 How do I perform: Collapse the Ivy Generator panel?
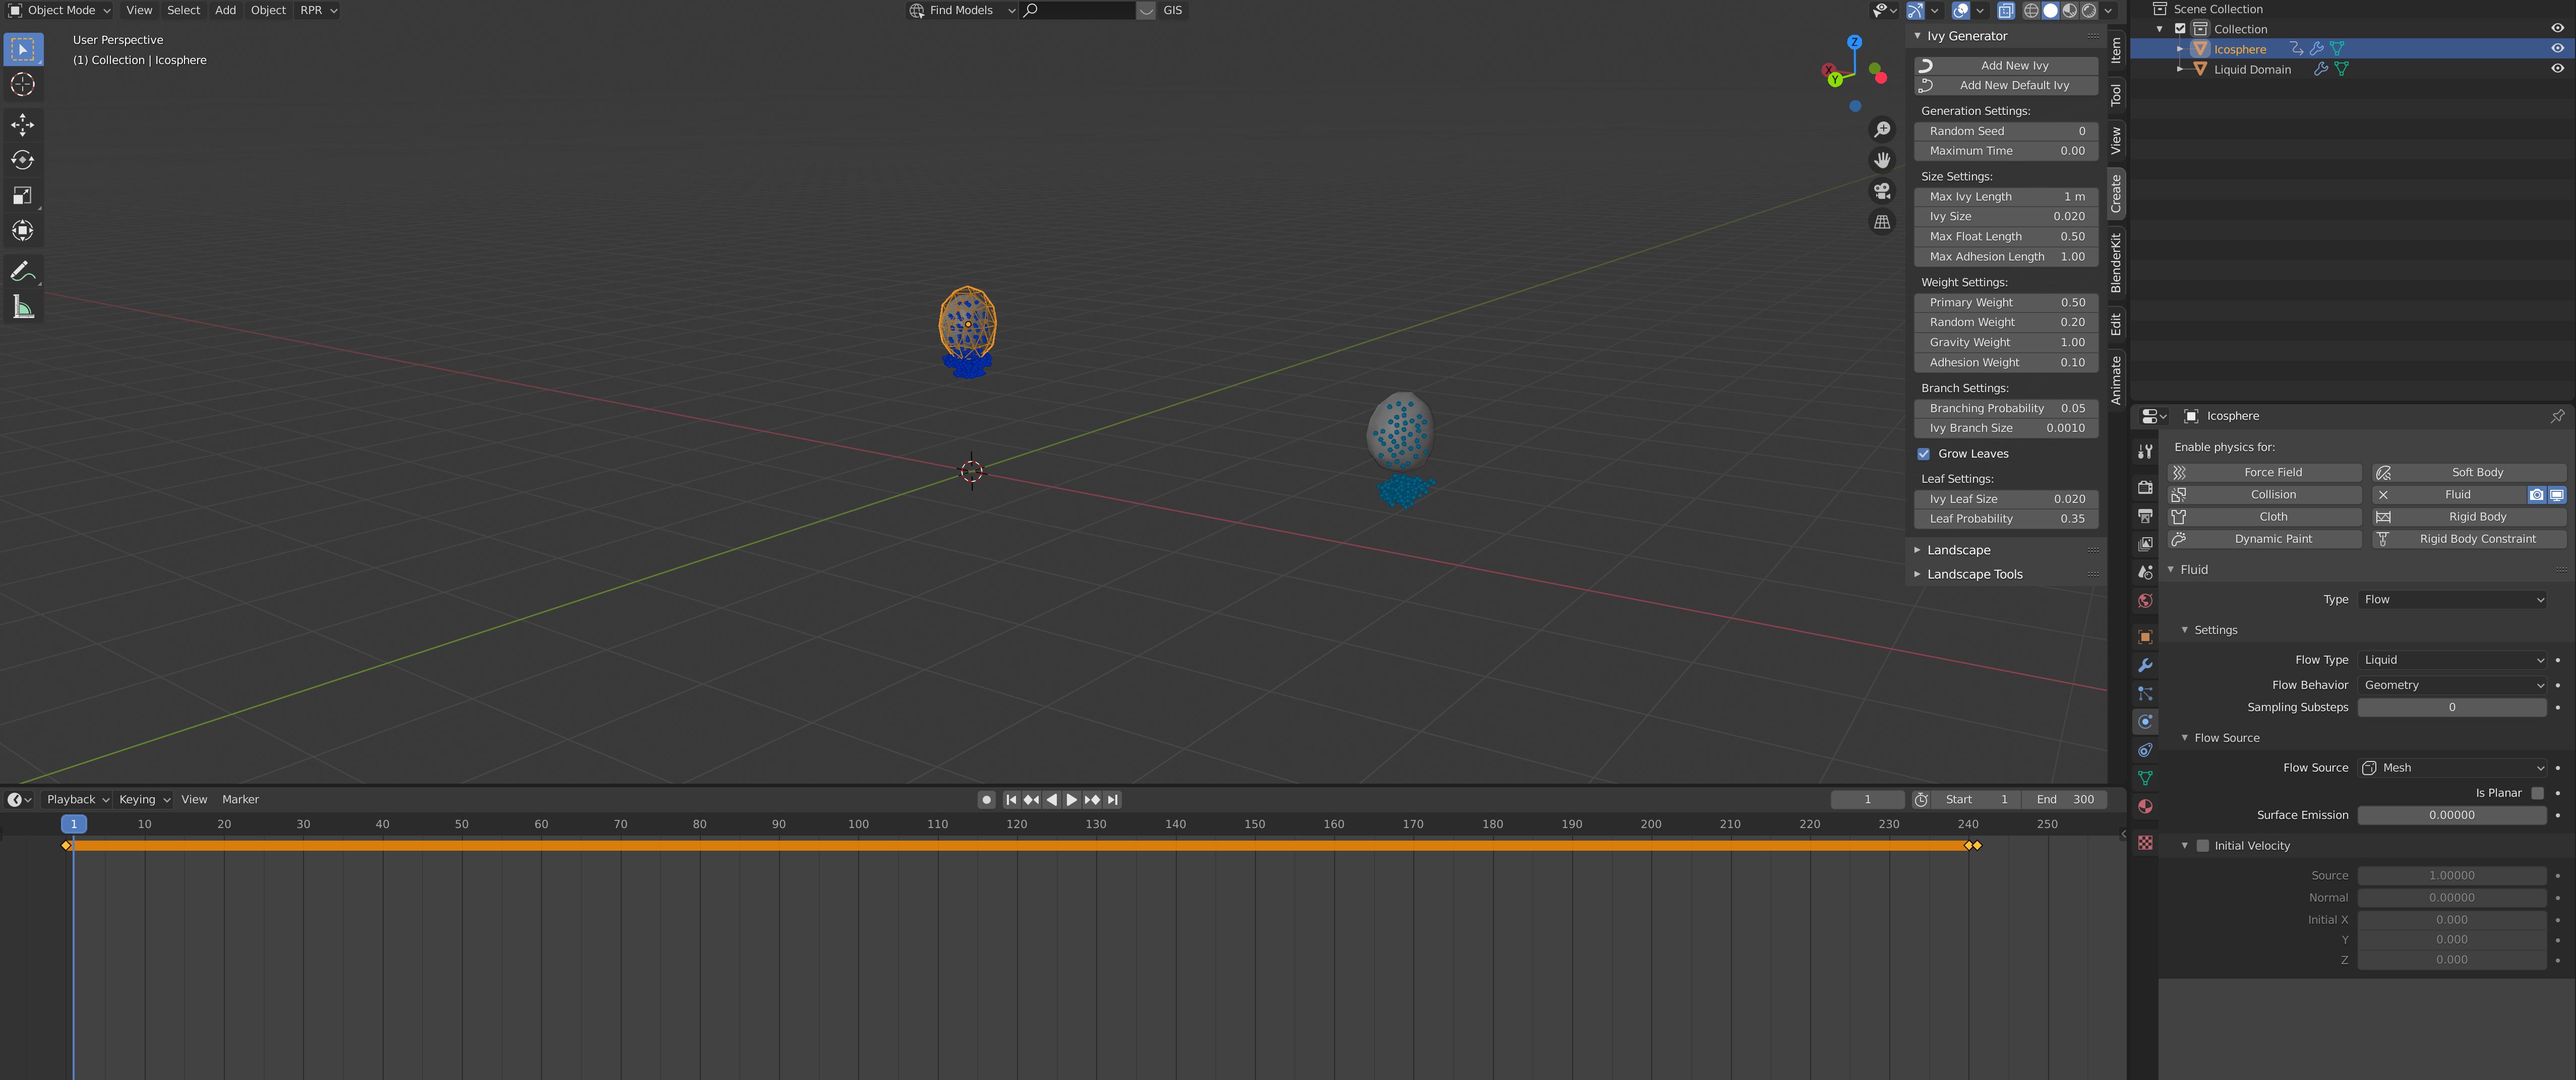[x=1966, y=36]
